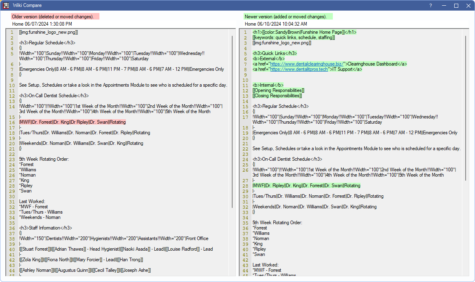Click the keywords line in newer version

click(x=293, y=37)
